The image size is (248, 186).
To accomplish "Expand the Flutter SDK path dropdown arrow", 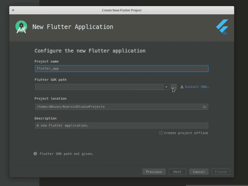I will click(x=166, y=87).
